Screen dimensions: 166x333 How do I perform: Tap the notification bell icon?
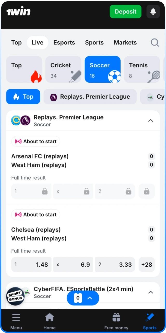(x=153, y=11)
